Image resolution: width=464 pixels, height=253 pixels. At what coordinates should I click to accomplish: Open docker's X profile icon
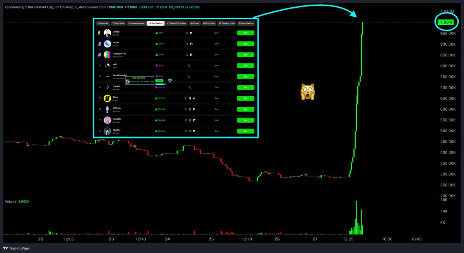pyautogui.click(x=189, y=87)
